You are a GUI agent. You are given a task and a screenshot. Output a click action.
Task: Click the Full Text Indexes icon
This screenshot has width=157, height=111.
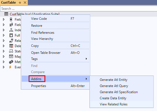tap(11, 35)
